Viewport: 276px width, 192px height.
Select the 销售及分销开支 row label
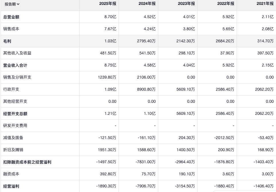click(x=17, y=77)
